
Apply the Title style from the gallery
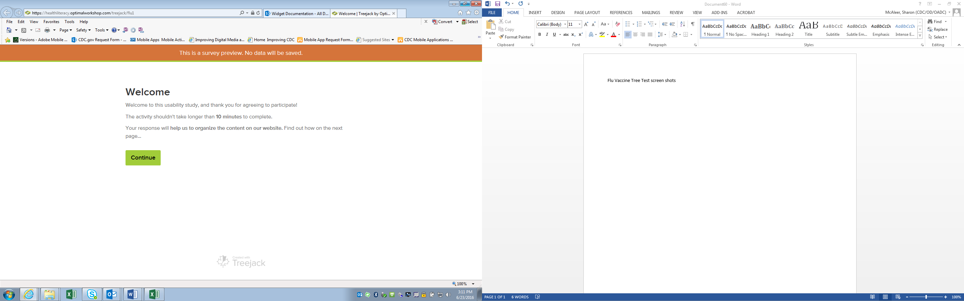point(808,29)
